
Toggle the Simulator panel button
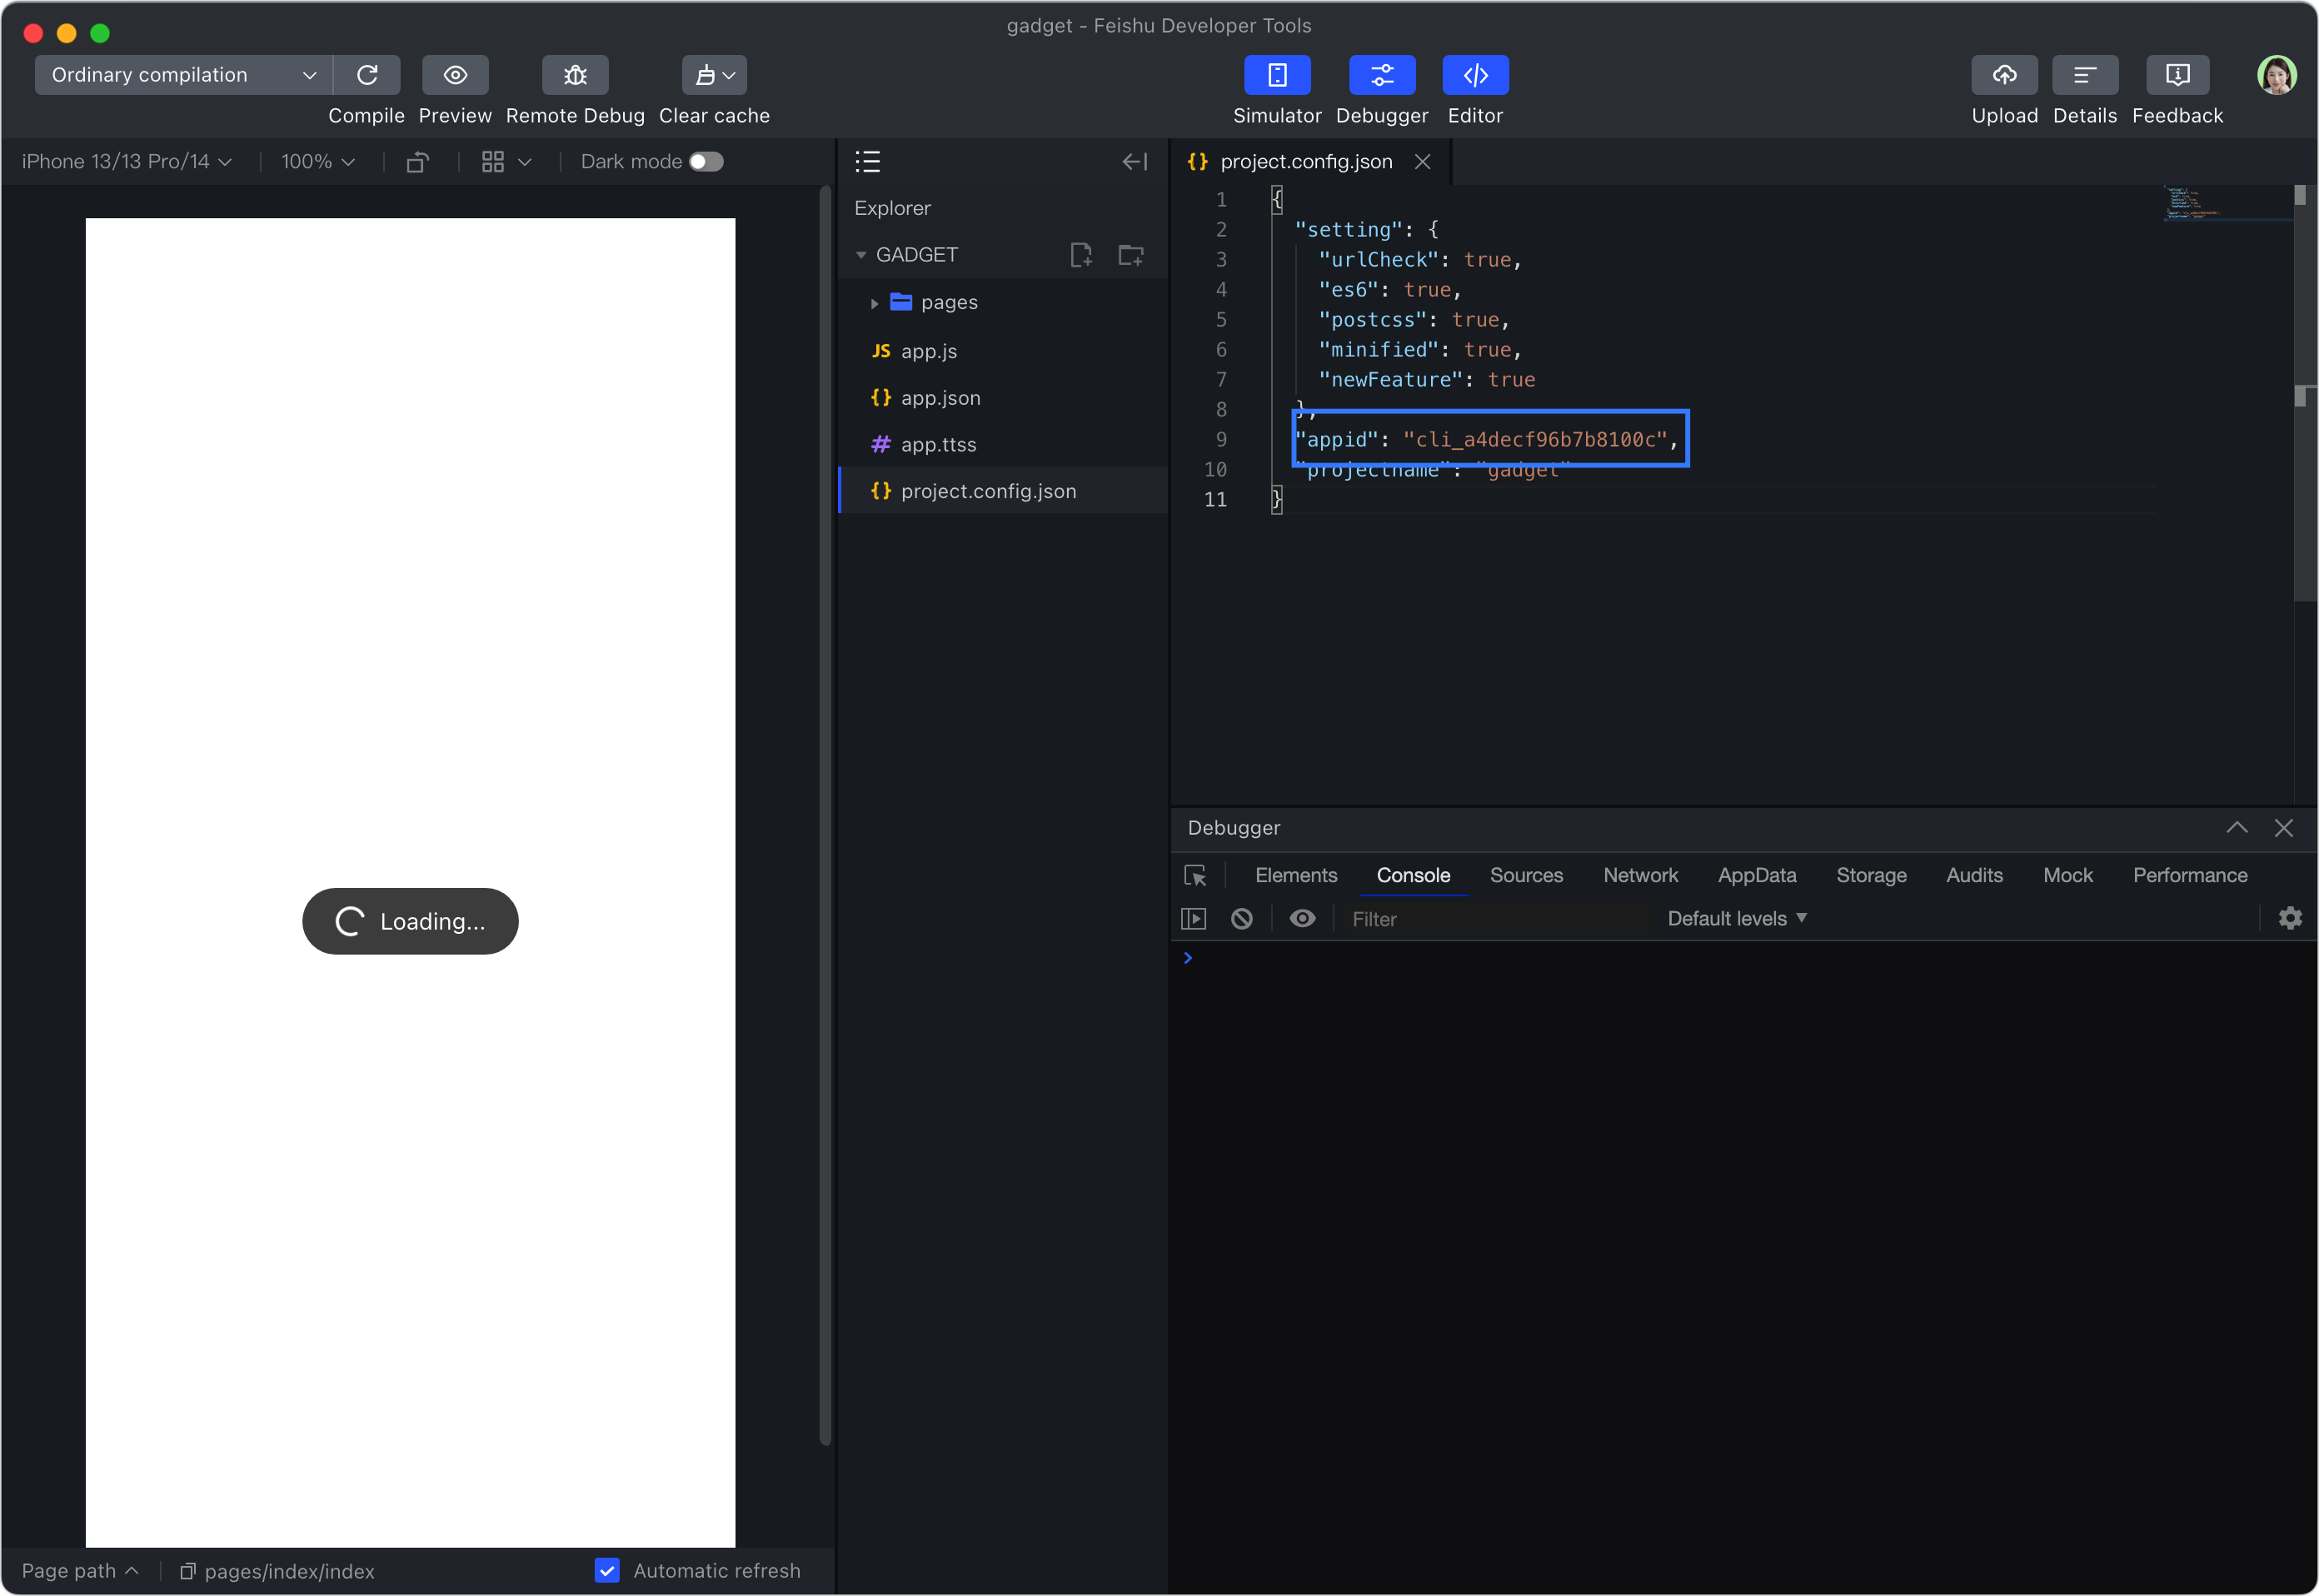[x=1277, y=75]
